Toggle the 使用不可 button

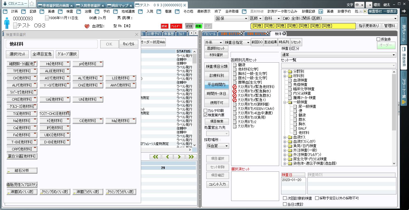pyautogui.click(x=217, y=103)
